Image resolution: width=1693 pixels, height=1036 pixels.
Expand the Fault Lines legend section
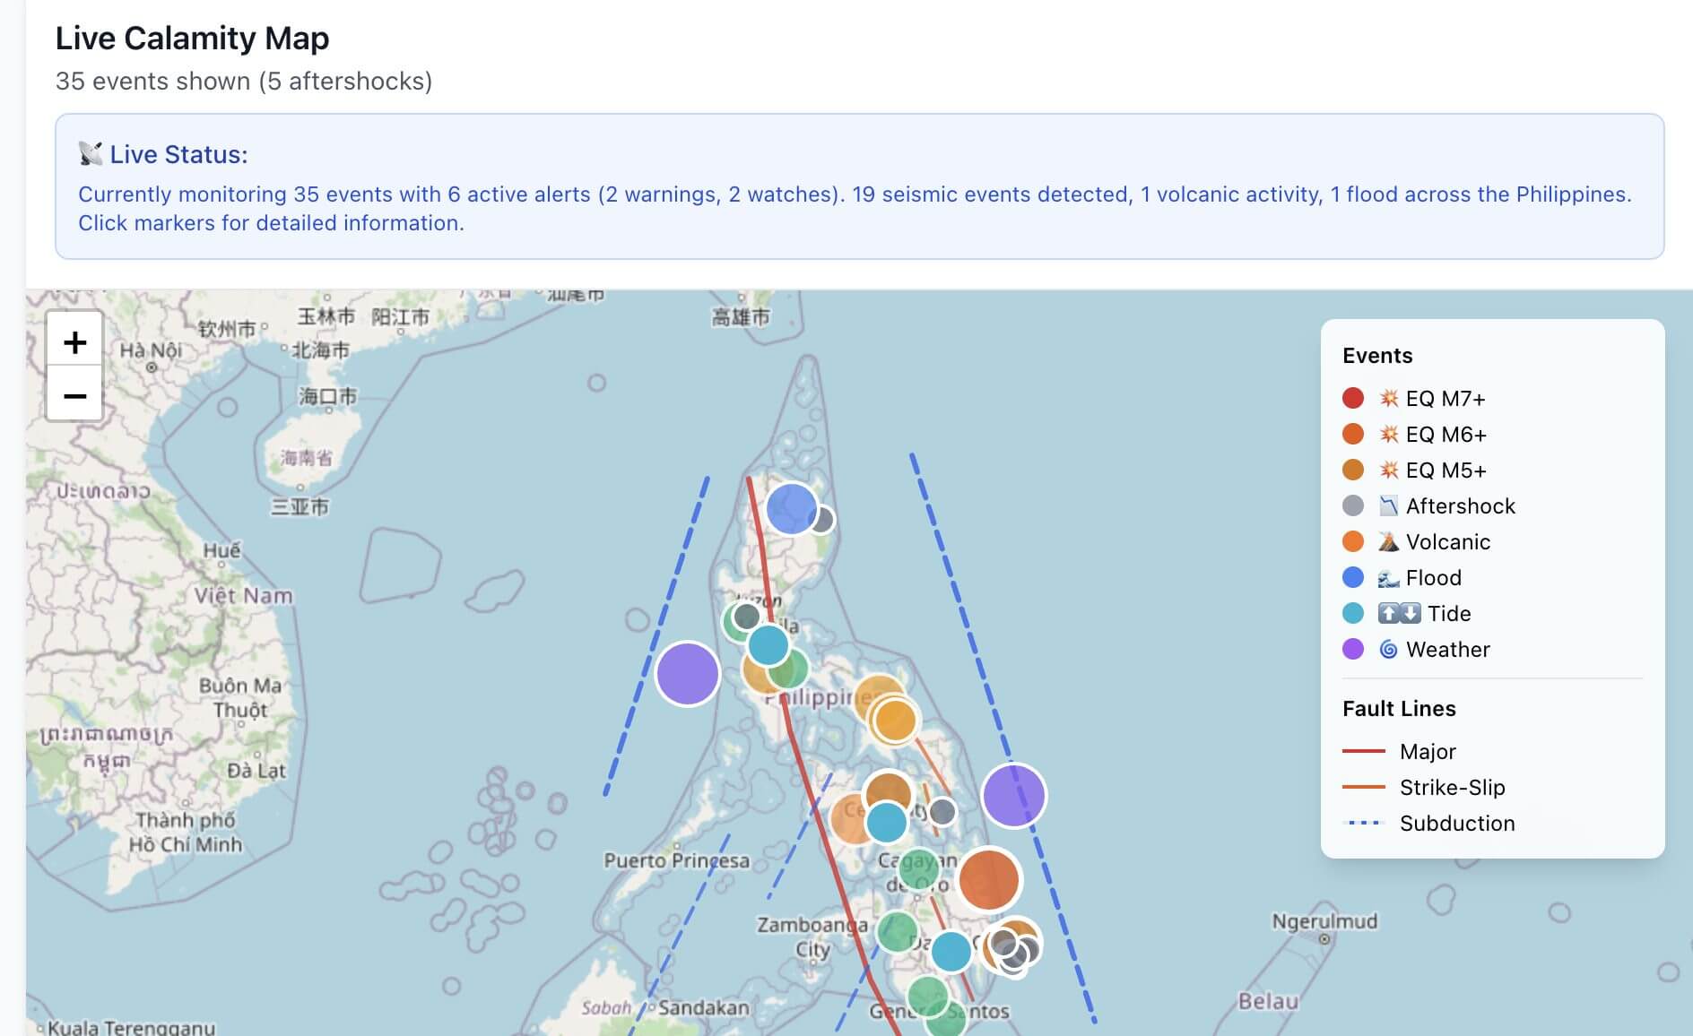pyautogui.click(x=1399, y=708)
